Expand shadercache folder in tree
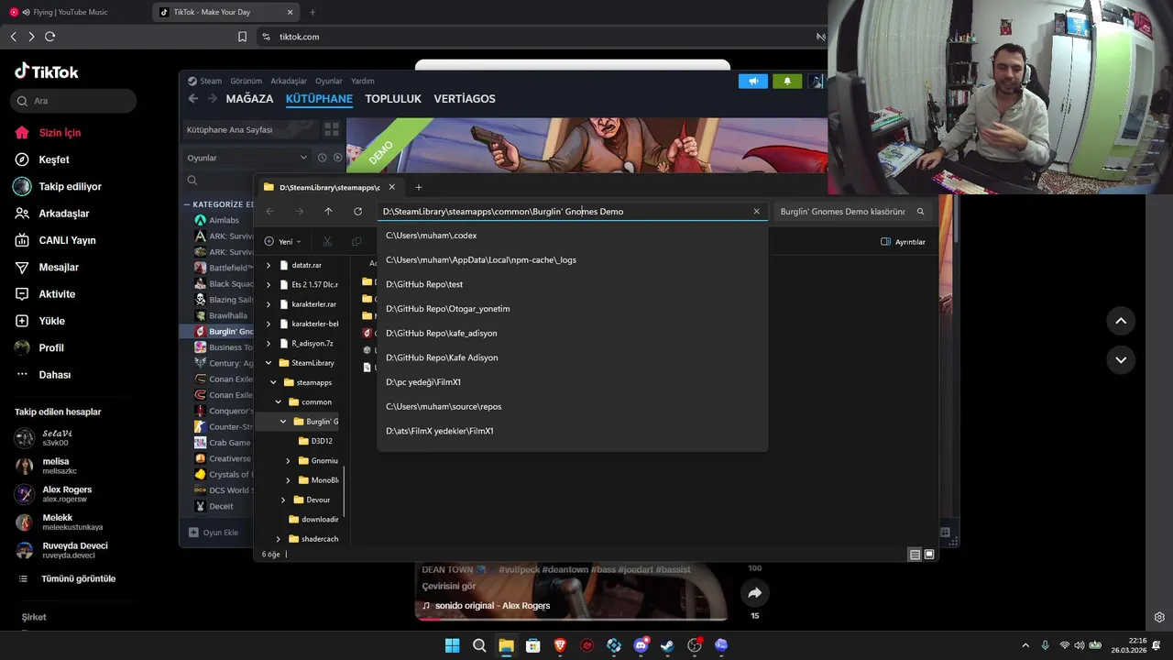The image size is (1173, 660). point(278,539)
